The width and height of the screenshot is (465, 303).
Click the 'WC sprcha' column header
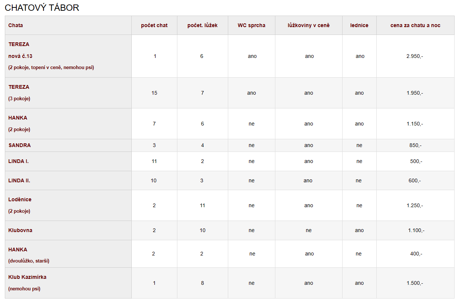pyautogui.click(x=252, y=25)
